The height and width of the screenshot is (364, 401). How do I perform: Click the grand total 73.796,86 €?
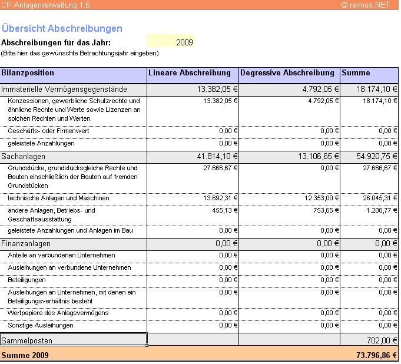(x=377, y=355)
